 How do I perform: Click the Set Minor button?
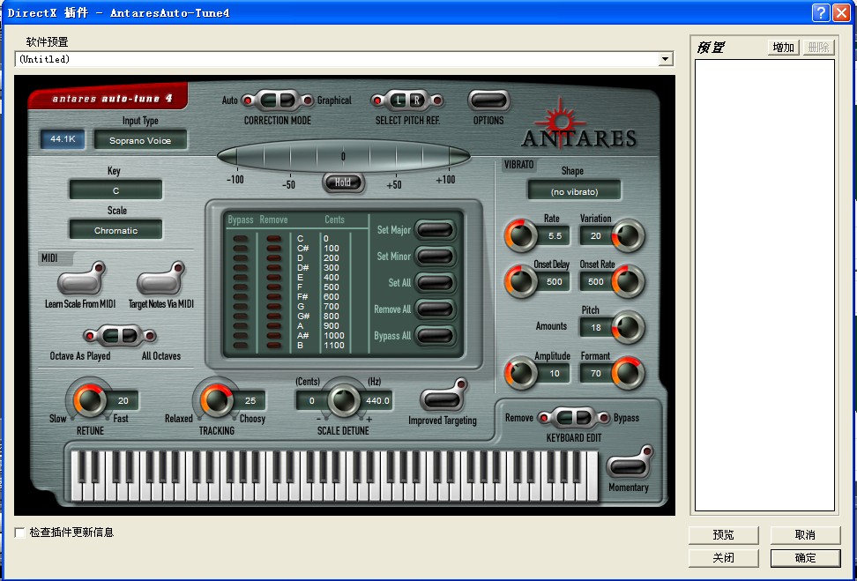(x=435, y=257)
